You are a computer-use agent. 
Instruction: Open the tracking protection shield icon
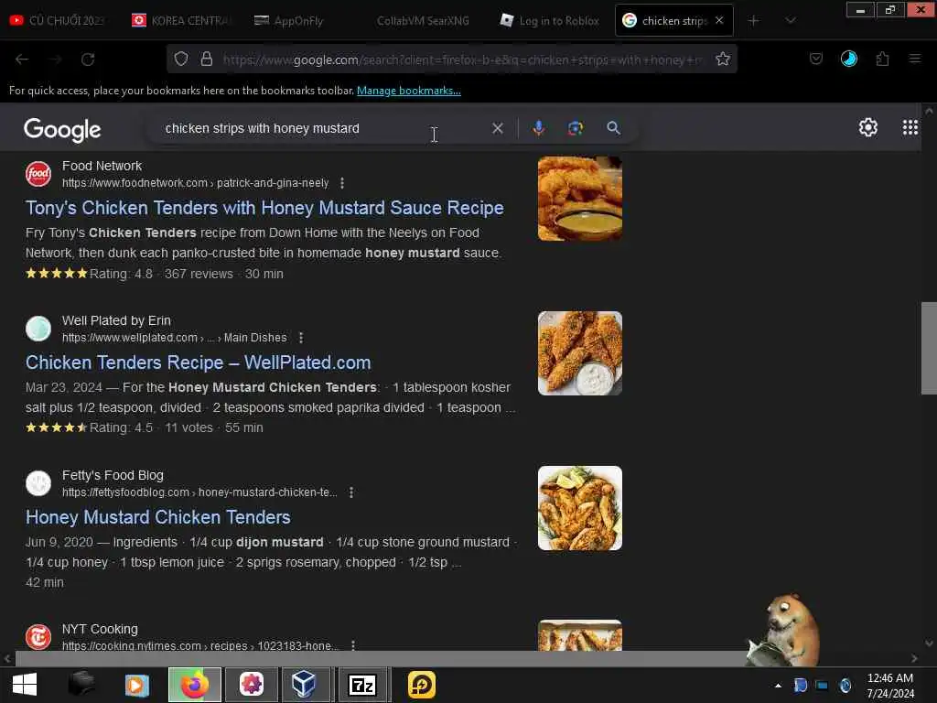point(181,59)
